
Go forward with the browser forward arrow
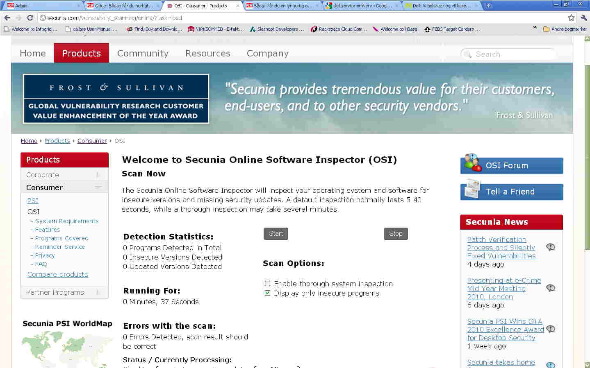pyautogui.click(x=18, y=18)
